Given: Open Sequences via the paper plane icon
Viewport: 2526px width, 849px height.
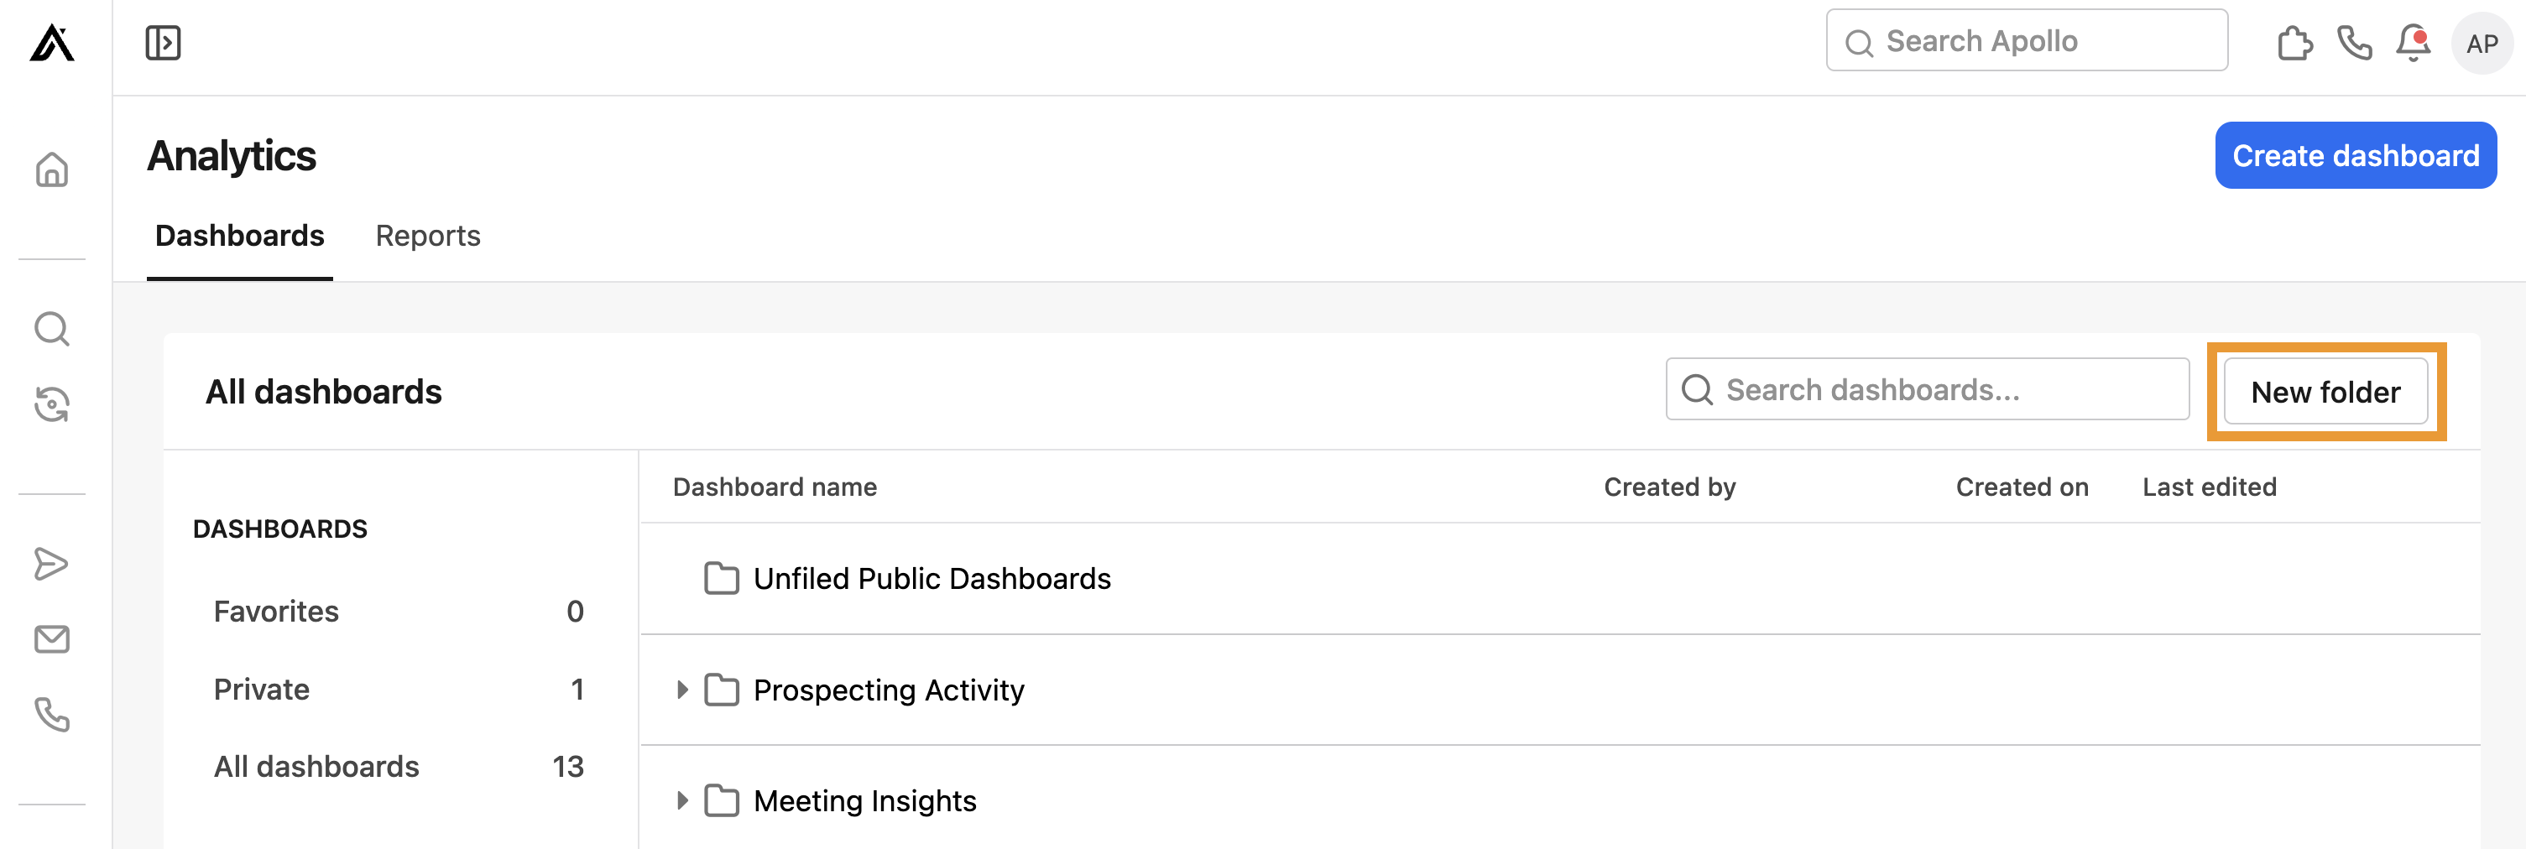Looking at the screenshot, I should tap(51, 564).
